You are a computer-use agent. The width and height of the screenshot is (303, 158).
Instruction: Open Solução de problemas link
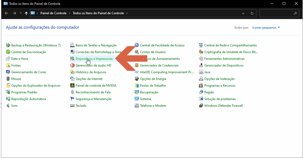pyautogui.click(x=220, y=99)
